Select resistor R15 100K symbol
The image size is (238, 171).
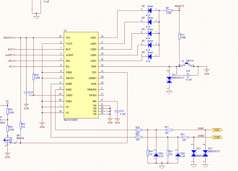tap(179, 36)
